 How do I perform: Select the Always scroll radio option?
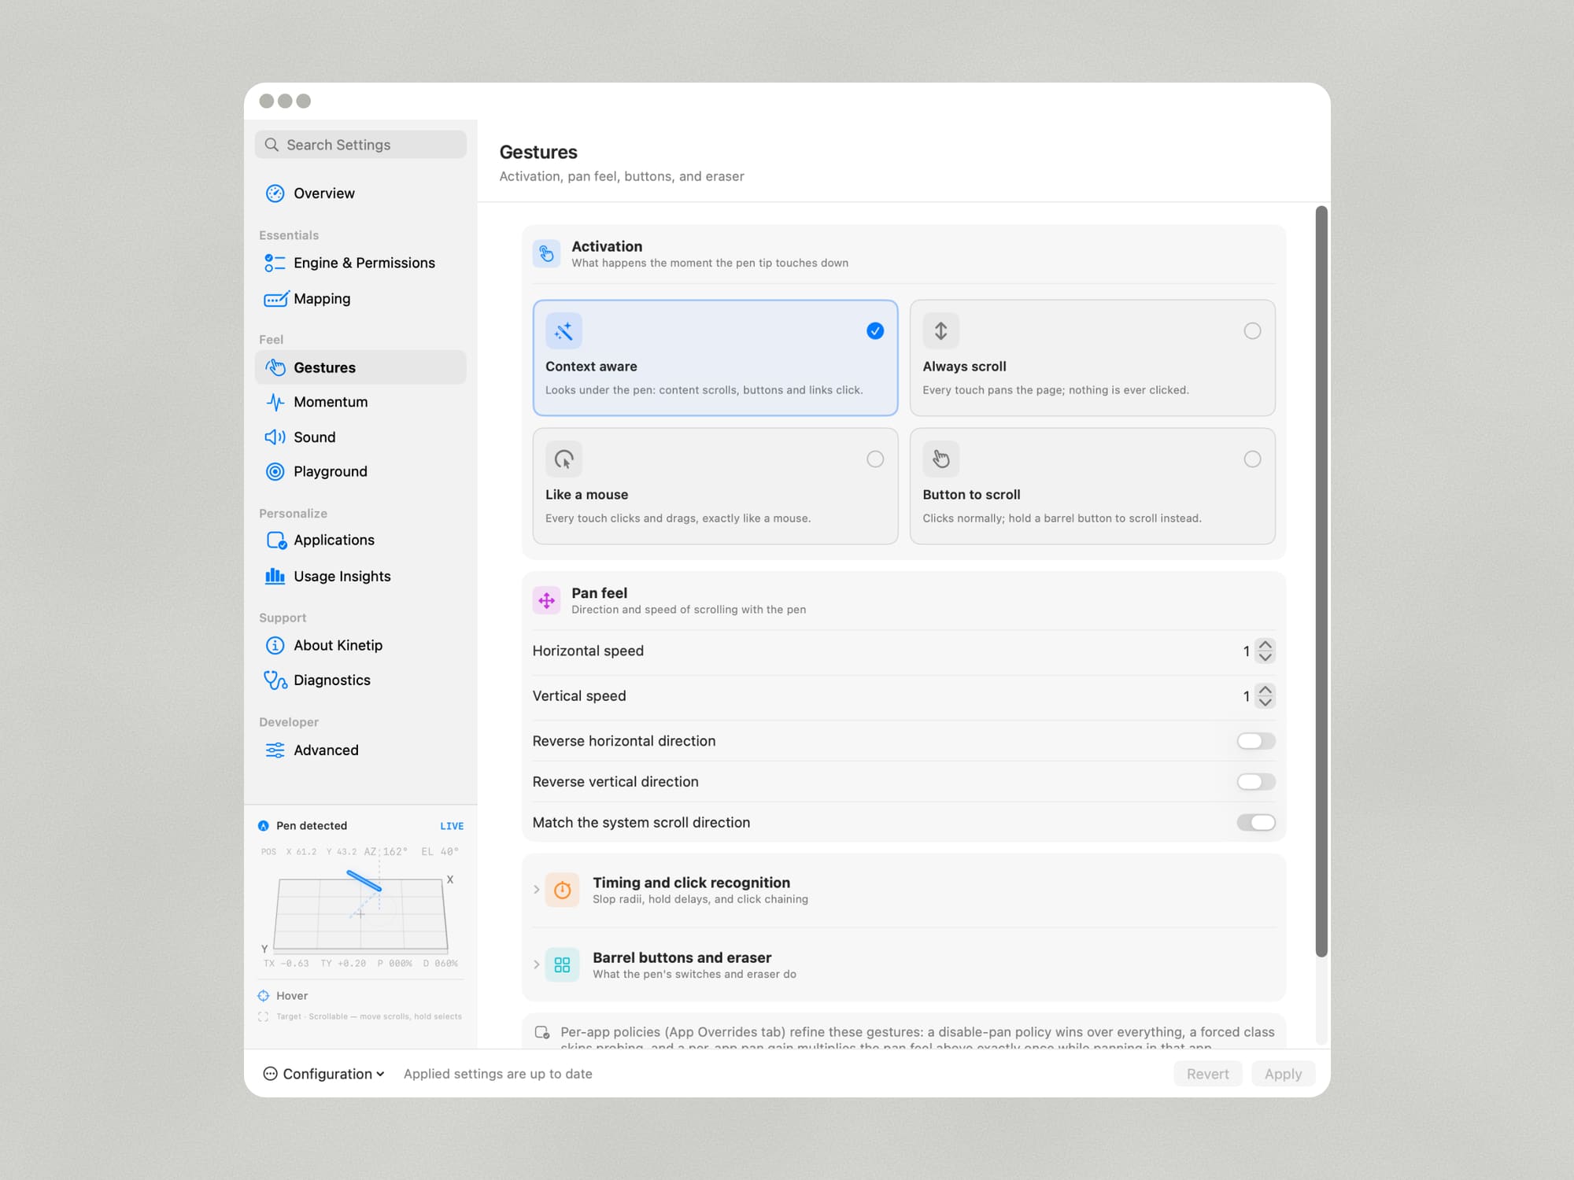coord(1252,331)
